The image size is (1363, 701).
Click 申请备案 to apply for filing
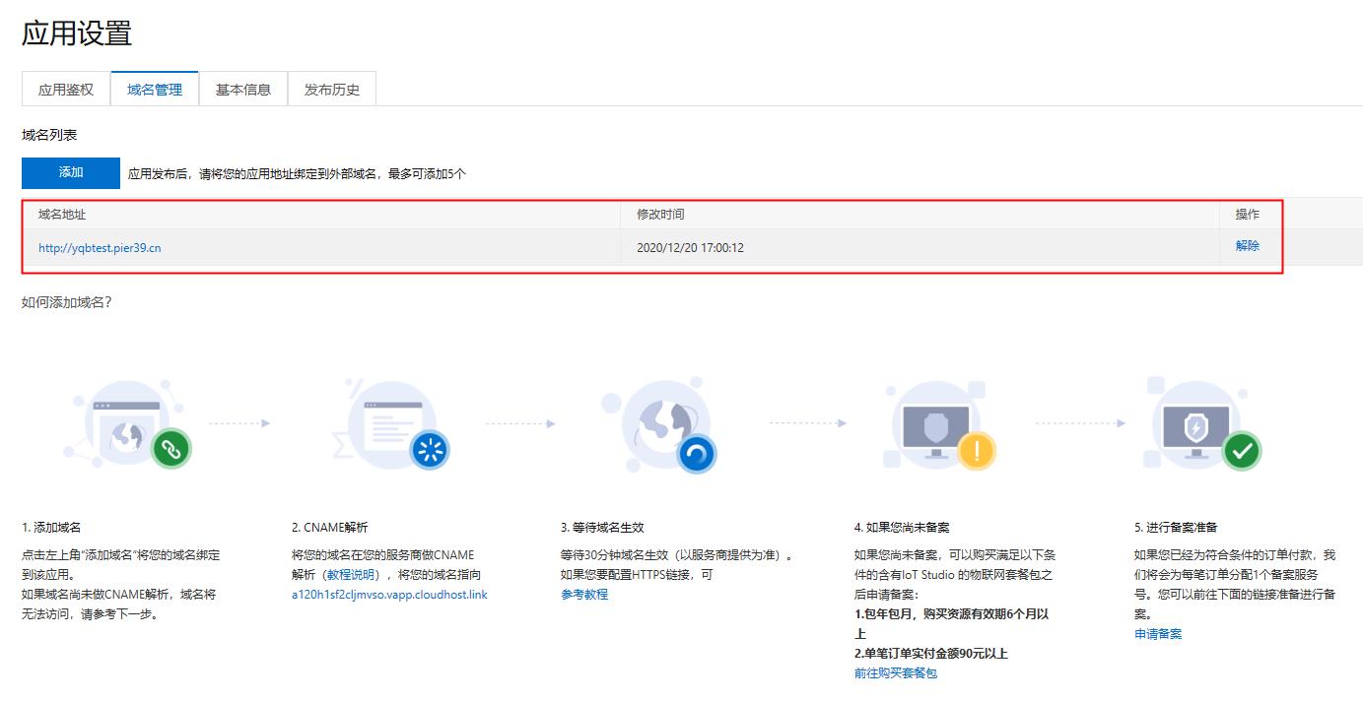click(1157, 633)
